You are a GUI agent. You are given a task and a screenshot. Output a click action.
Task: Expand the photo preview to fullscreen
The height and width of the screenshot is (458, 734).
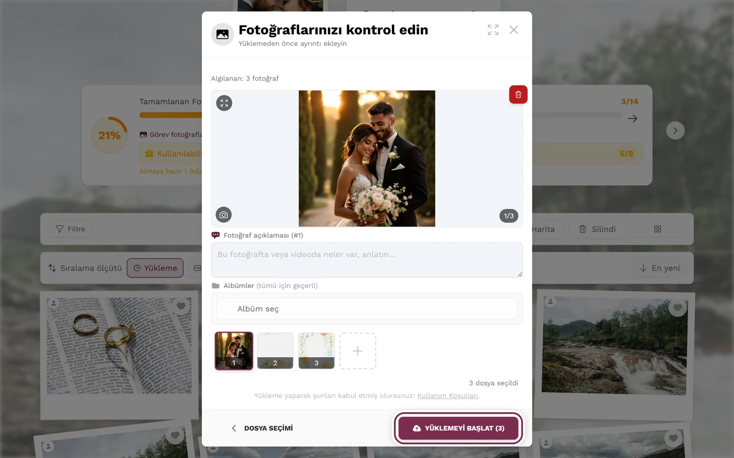coord(224,103)
